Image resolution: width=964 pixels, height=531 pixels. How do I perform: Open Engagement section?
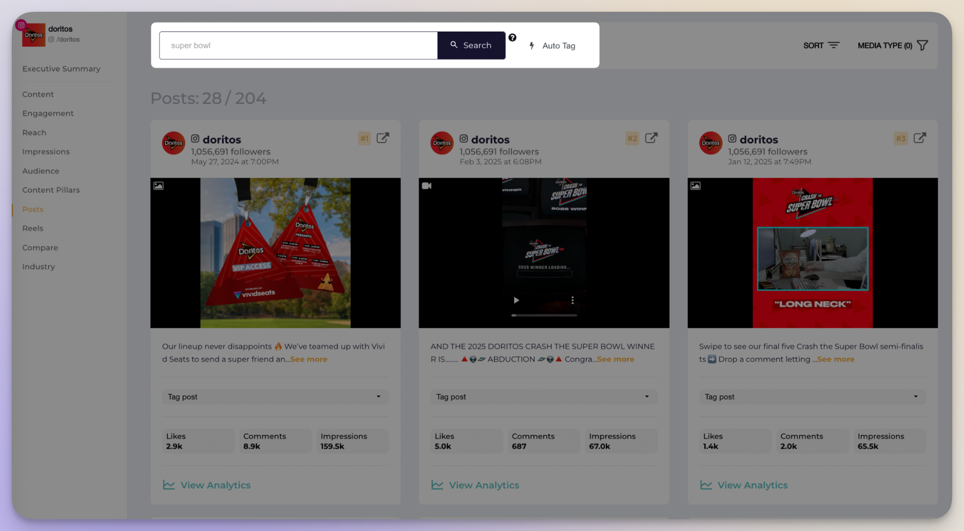point(48,113)
